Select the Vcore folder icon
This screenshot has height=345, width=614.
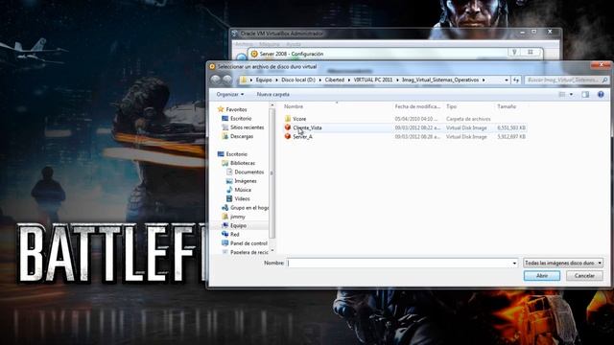click(288, 119)
